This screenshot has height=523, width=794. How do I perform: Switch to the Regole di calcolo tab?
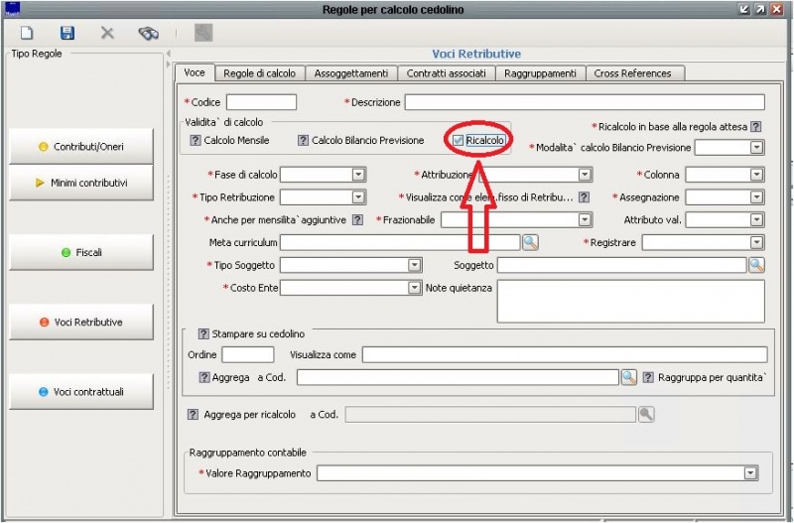click(x=259, y=73)
